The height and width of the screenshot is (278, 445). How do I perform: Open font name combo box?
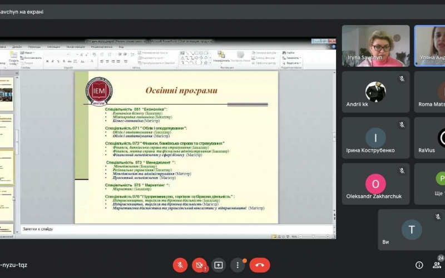(57, 54)
